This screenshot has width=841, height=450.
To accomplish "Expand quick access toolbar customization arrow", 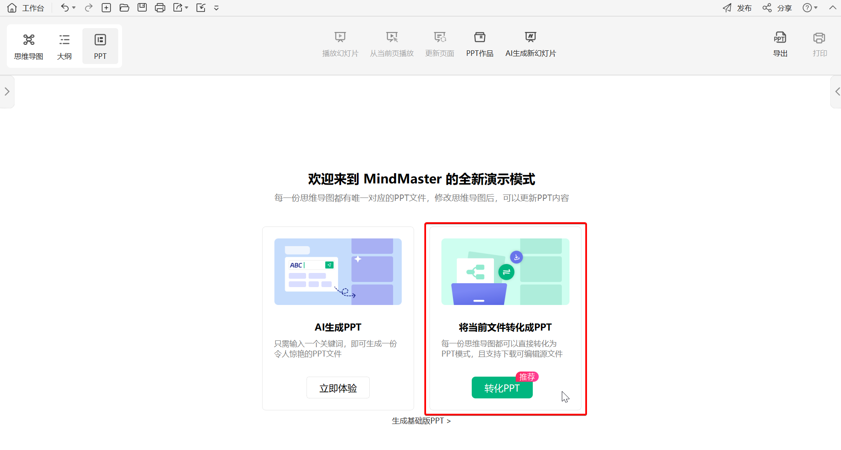I will 216,8.
